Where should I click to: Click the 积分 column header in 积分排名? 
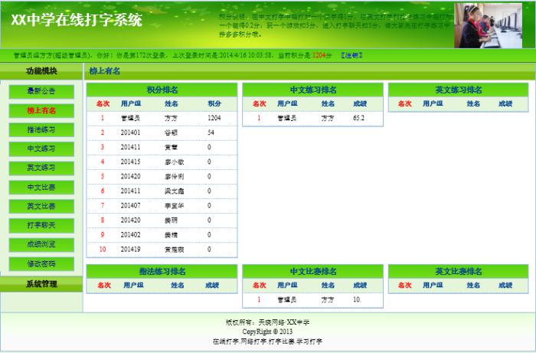[214, 103]
